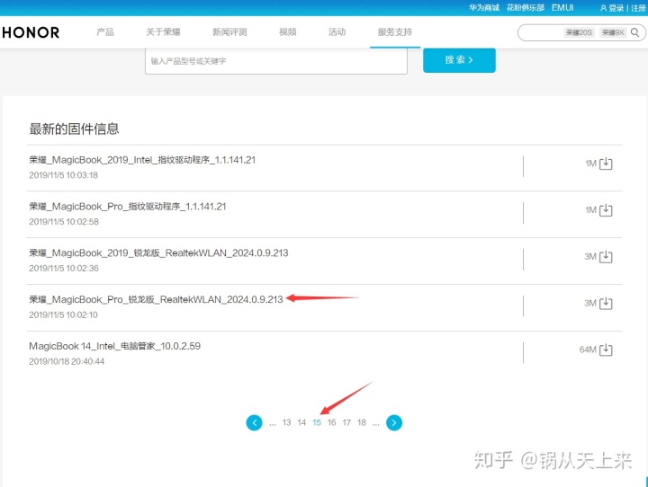
Task: Click the header search magnifier icon
Action: (x=635, y=32)
